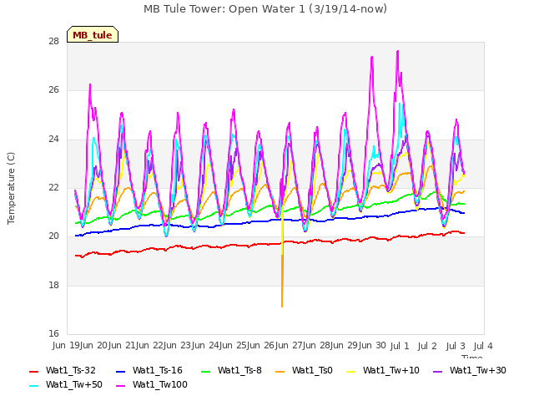Click the yellow Wat1_Tw+10 legend swatch
The image size is (534, 401).
(351, 371)
